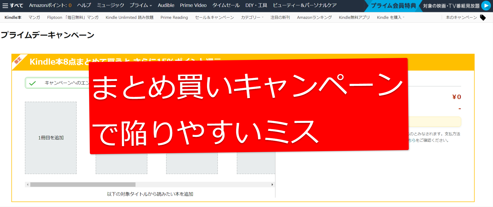Image resolution: width=493 pixels, height=207 pixels.
Task: Open Audible from top navigation
Action: tap(166, 5)
